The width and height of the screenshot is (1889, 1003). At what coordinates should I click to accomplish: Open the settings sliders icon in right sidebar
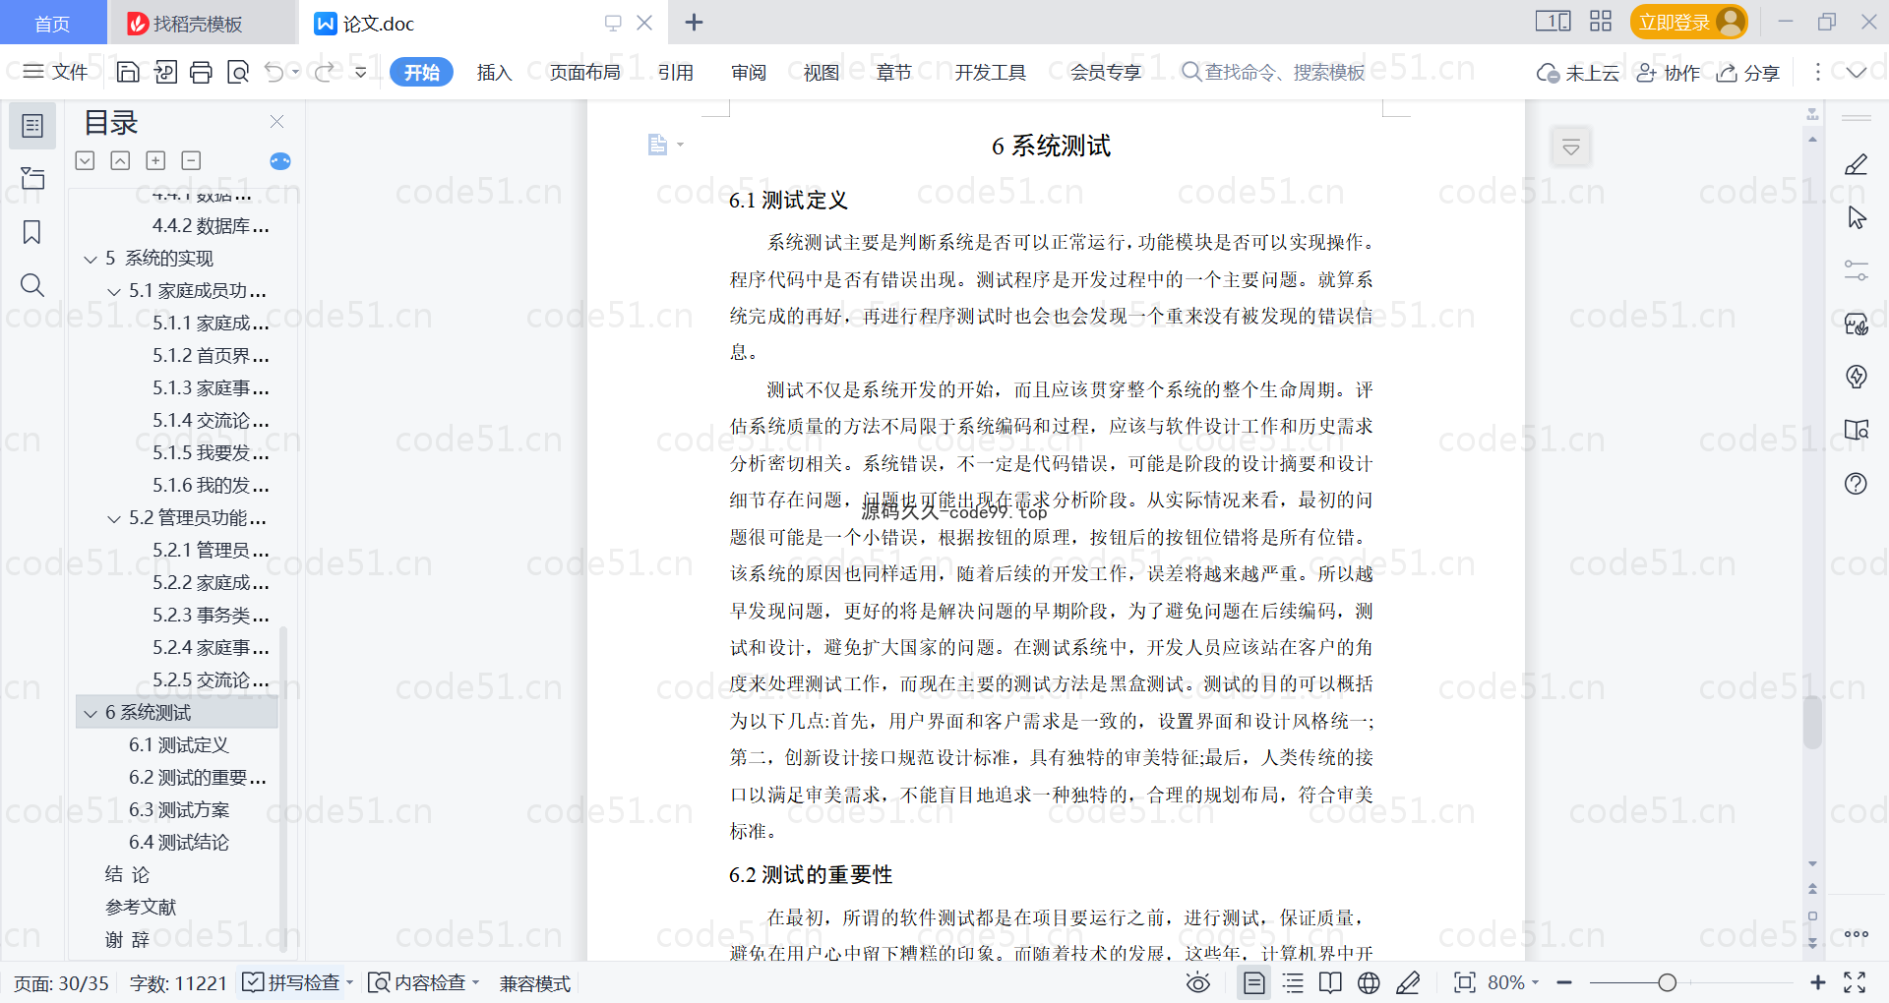(x=1857, y=270)
